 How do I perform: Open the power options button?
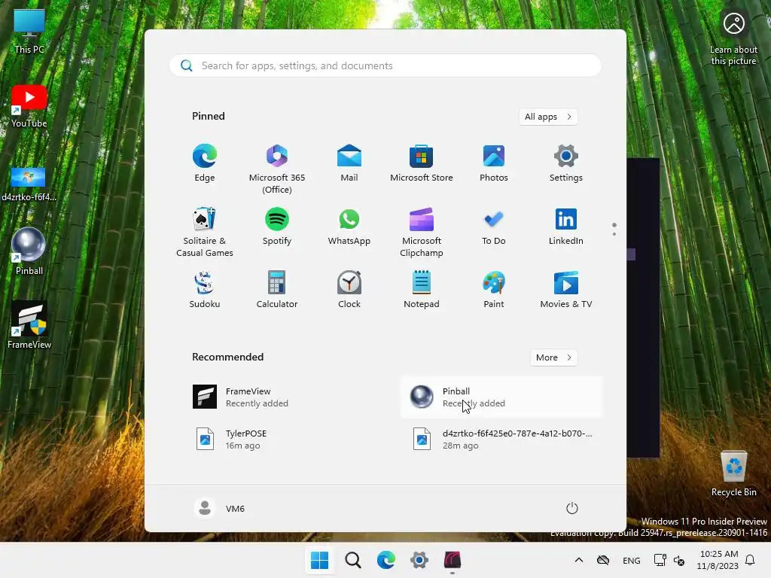(572, 508)
